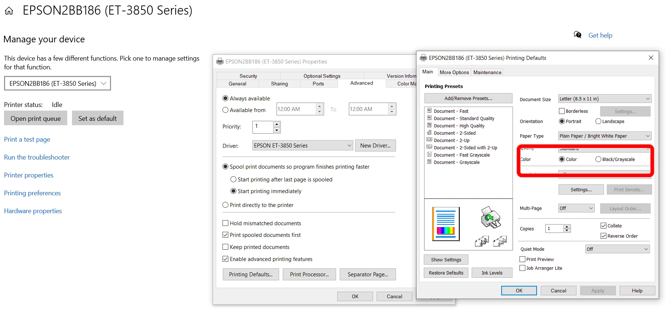Click the Home icon in settings header
670x330 pixels.
tap(9, 11)
